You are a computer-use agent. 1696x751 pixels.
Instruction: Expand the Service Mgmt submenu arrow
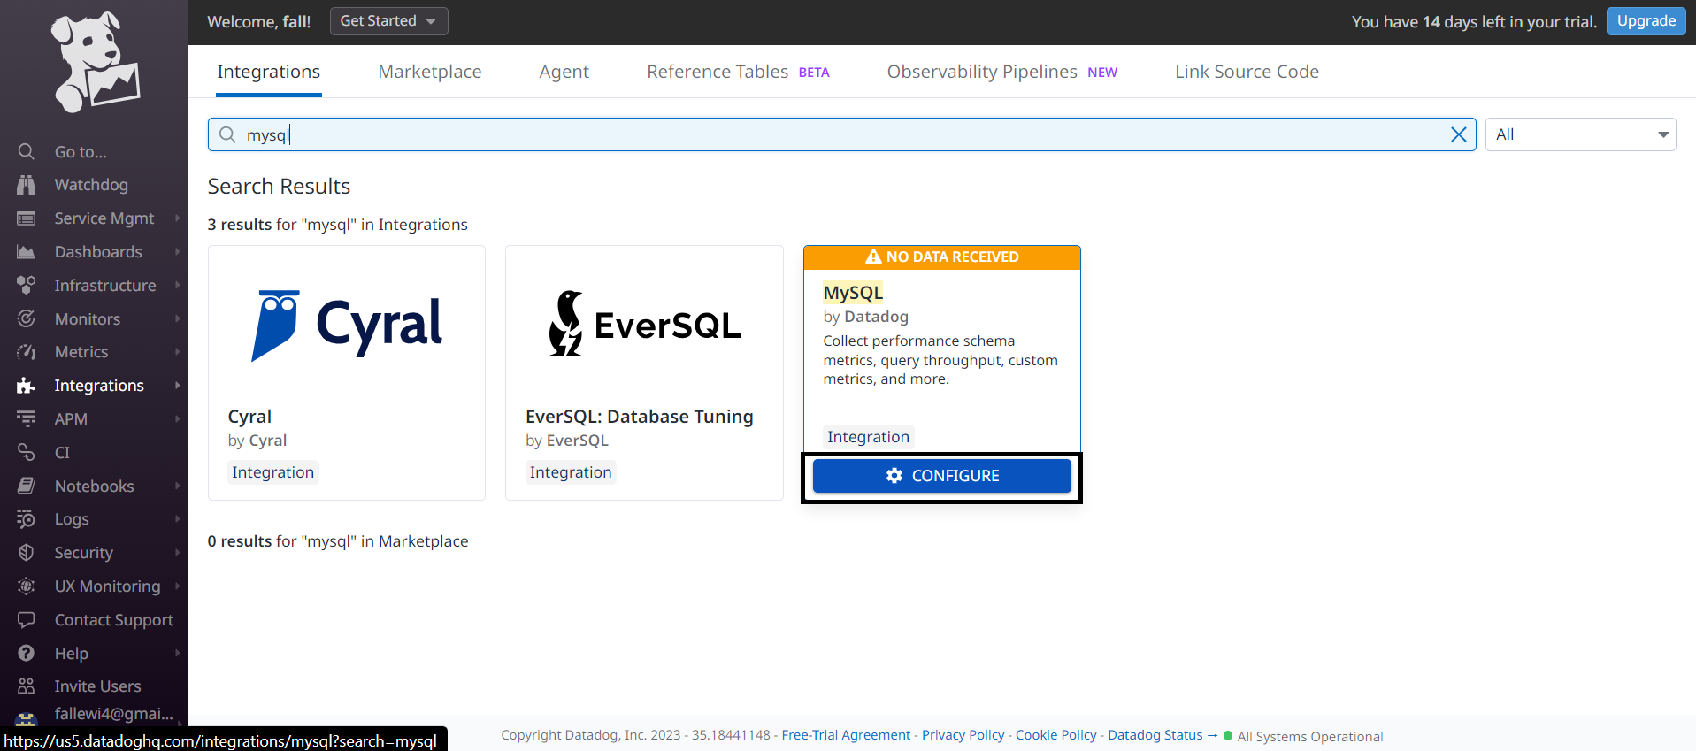178,218
